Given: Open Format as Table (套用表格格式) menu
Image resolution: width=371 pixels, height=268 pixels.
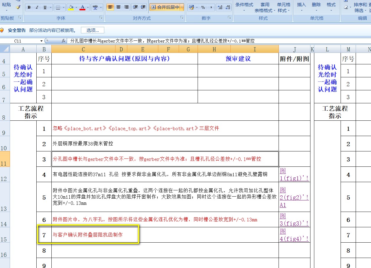Looking at the screenshot, I should pyautogui.click(x=265, y=7).
